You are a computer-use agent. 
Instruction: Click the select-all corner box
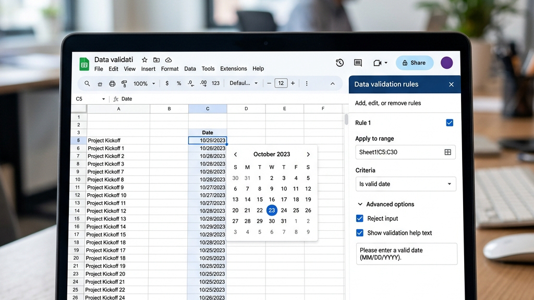[79, 109]
